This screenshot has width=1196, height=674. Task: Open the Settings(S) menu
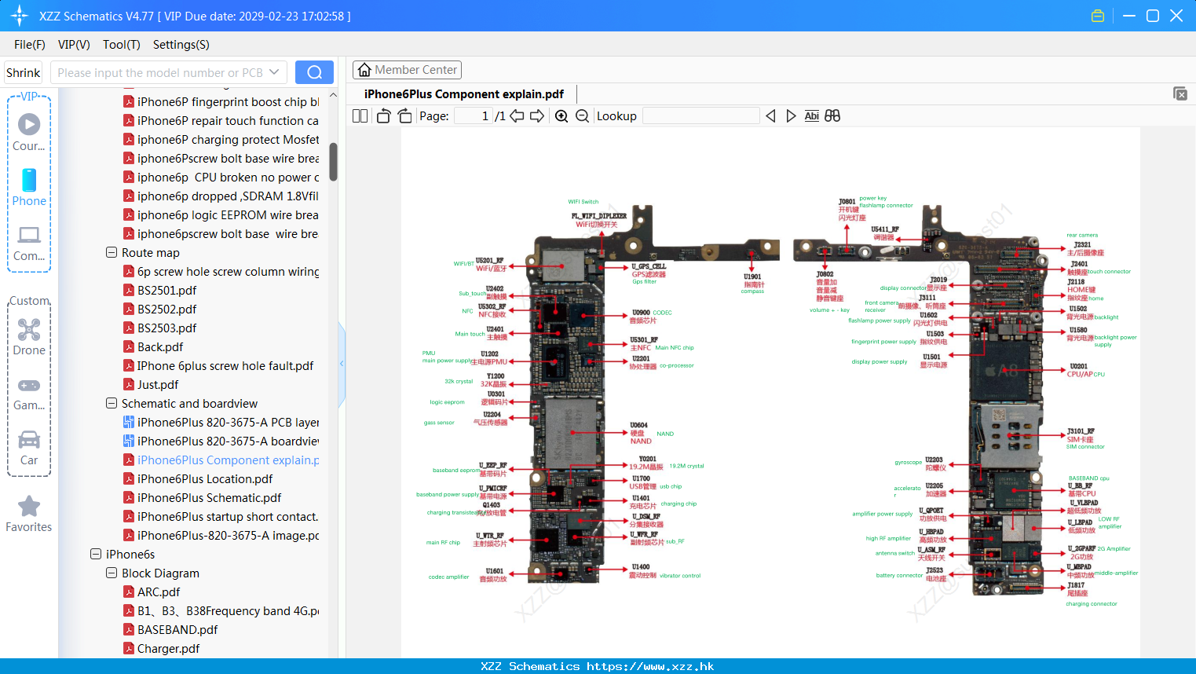181,45
